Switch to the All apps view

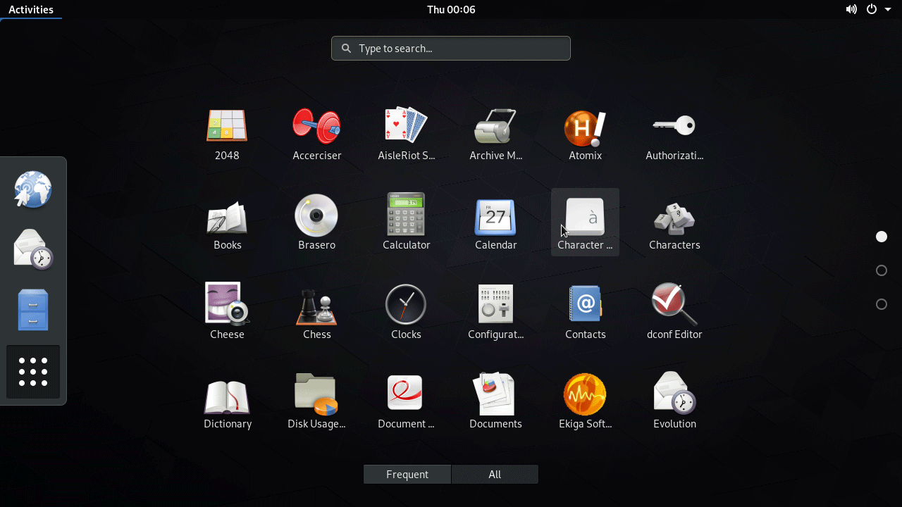click(495, 475)
